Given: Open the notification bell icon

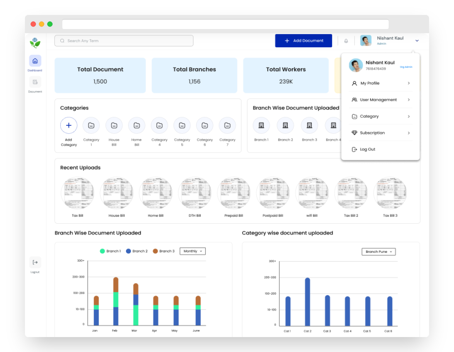Looking at the screenshot, I should (346, 41).
